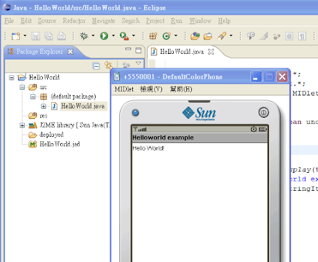The width and height of the screenshot is (318, 262).
Task: Collapse the HelloWorld project node
Action: (12, 77)
